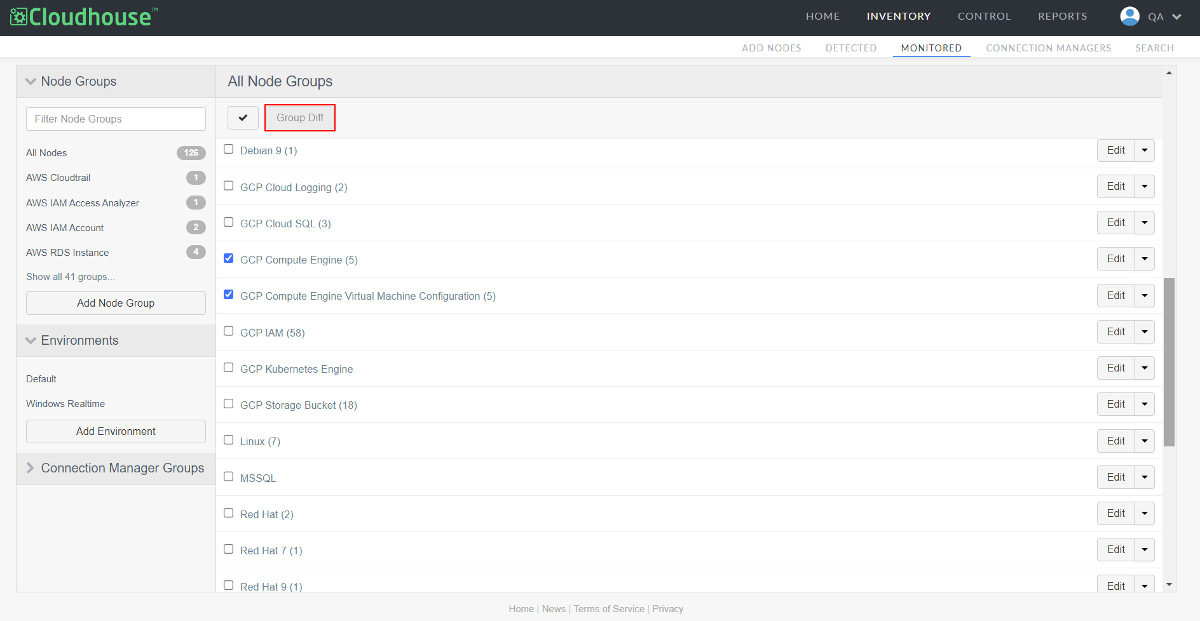
Task: Go to the Search tab
Action: (1155, 48)
